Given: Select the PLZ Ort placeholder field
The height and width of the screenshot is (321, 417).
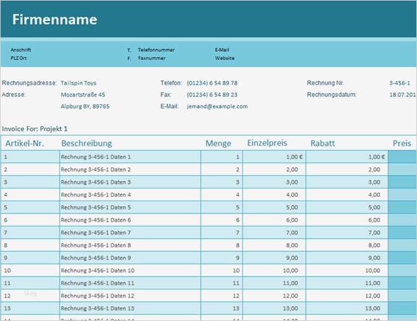Looking at the screenshot, I should coord(19,58).
